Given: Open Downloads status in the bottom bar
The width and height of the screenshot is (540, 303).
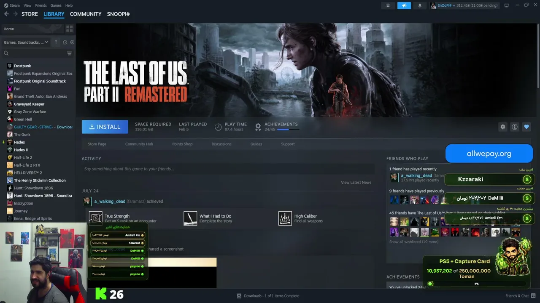Looking at the screenshot, I should pos(268,296).
